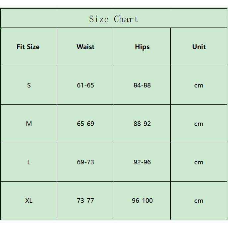The image size is (228, 228).
Task: Click the hips value 84-88
Action: [142, 85]
